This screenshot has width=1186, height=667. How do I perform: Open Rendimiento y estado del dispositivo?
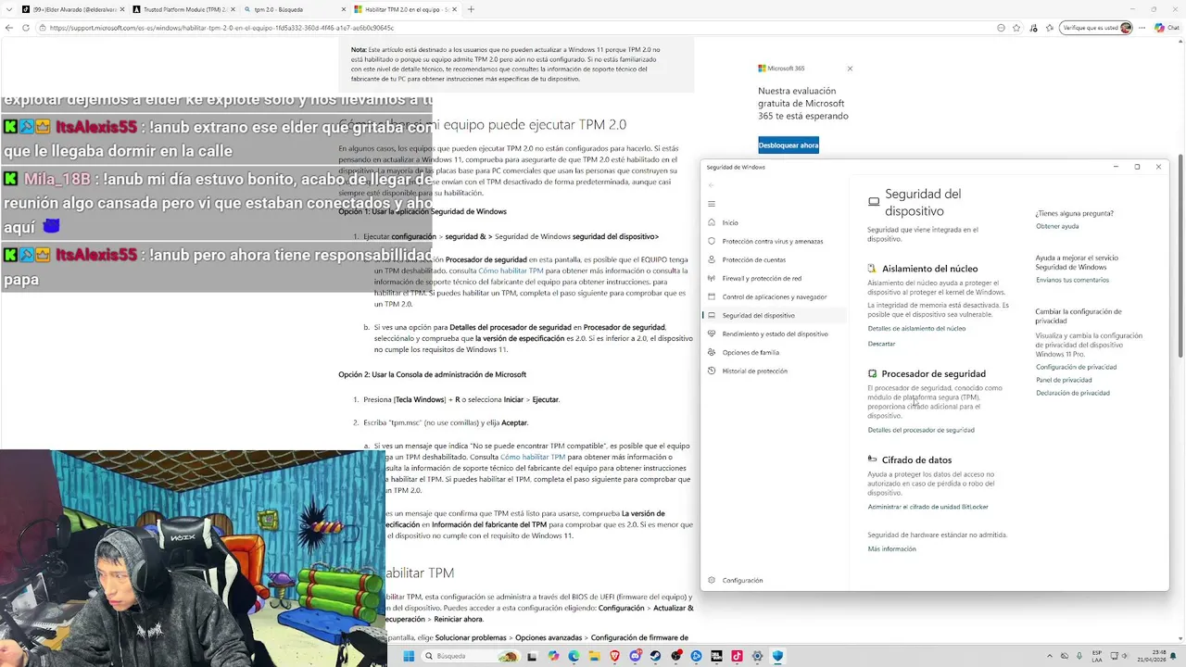click(x=775, y=333)
